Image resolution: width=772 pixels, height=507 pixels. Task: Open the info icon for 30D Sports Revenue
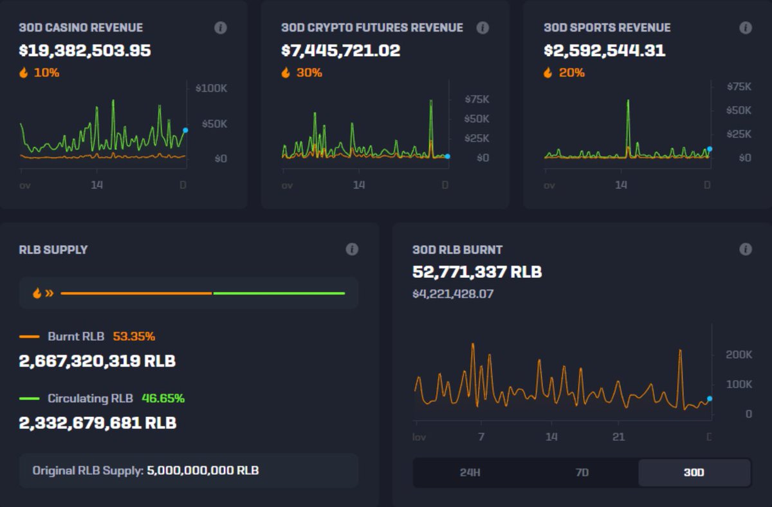746,28
